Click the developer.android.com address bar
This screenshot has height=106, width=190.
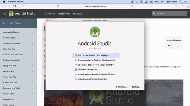click(95, 6)
